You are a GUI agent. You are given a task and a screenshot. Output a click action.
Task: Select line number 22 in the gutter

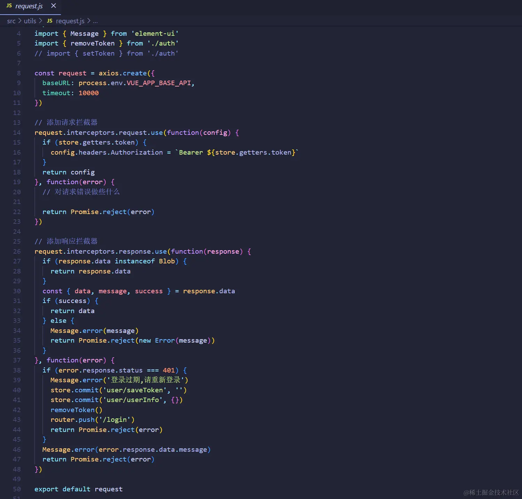pyautogui.click(x=17, y=212)
